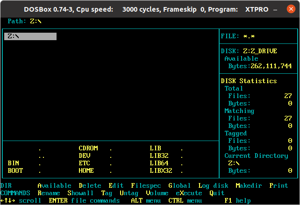Click available bytes value 262,111,744
Screen dimensions: 300x205
click(x=271, y=66)
